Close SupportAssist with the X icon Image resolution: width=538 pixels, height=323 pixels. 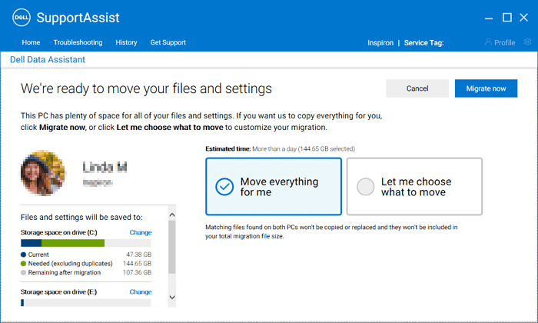pos(526,18)
